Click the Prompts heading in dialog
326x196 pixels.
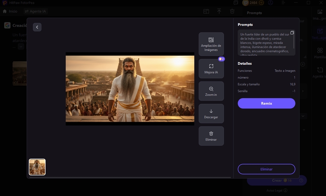pyautogui.click(x=245, y=24)
